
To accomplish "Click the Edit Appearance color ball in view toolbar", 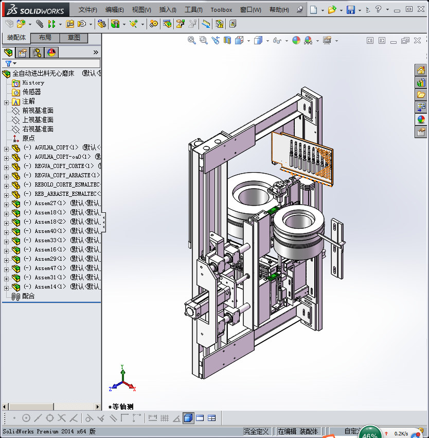I will [x=296, y=41].
